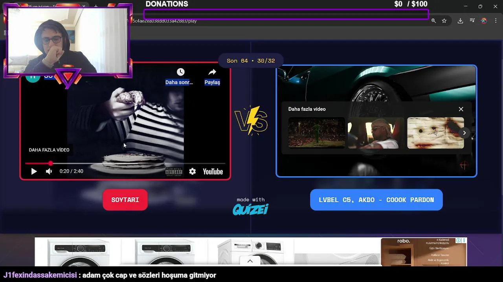Click the Paylaş share arrow icon
This screenshot has width=503, height=282.
coord(212,72)
